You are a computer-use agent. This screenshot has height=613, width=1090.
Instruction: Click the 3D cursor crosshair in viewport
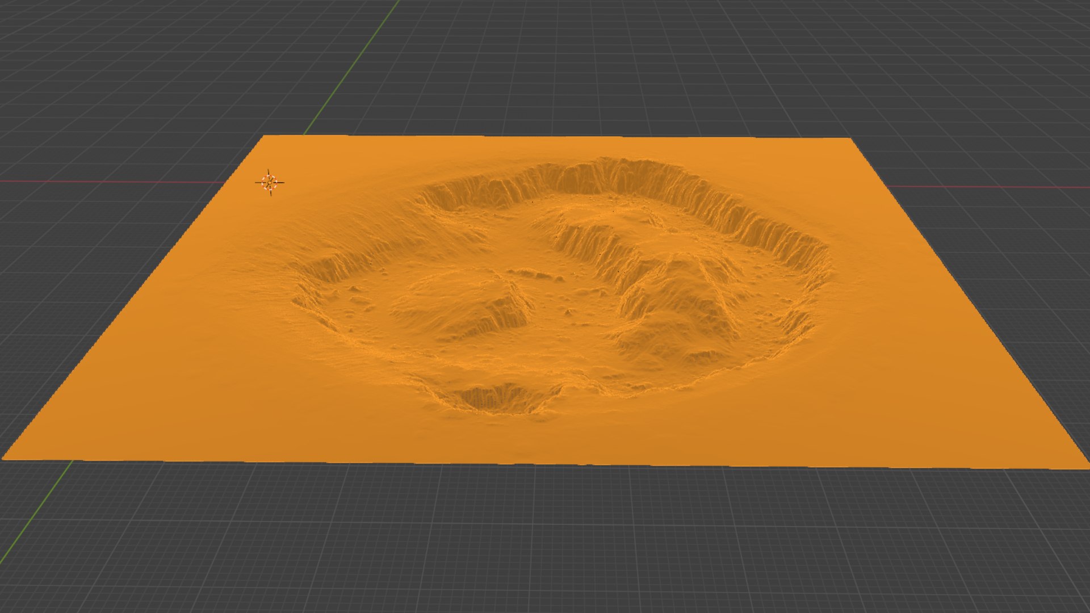[270, 182]
